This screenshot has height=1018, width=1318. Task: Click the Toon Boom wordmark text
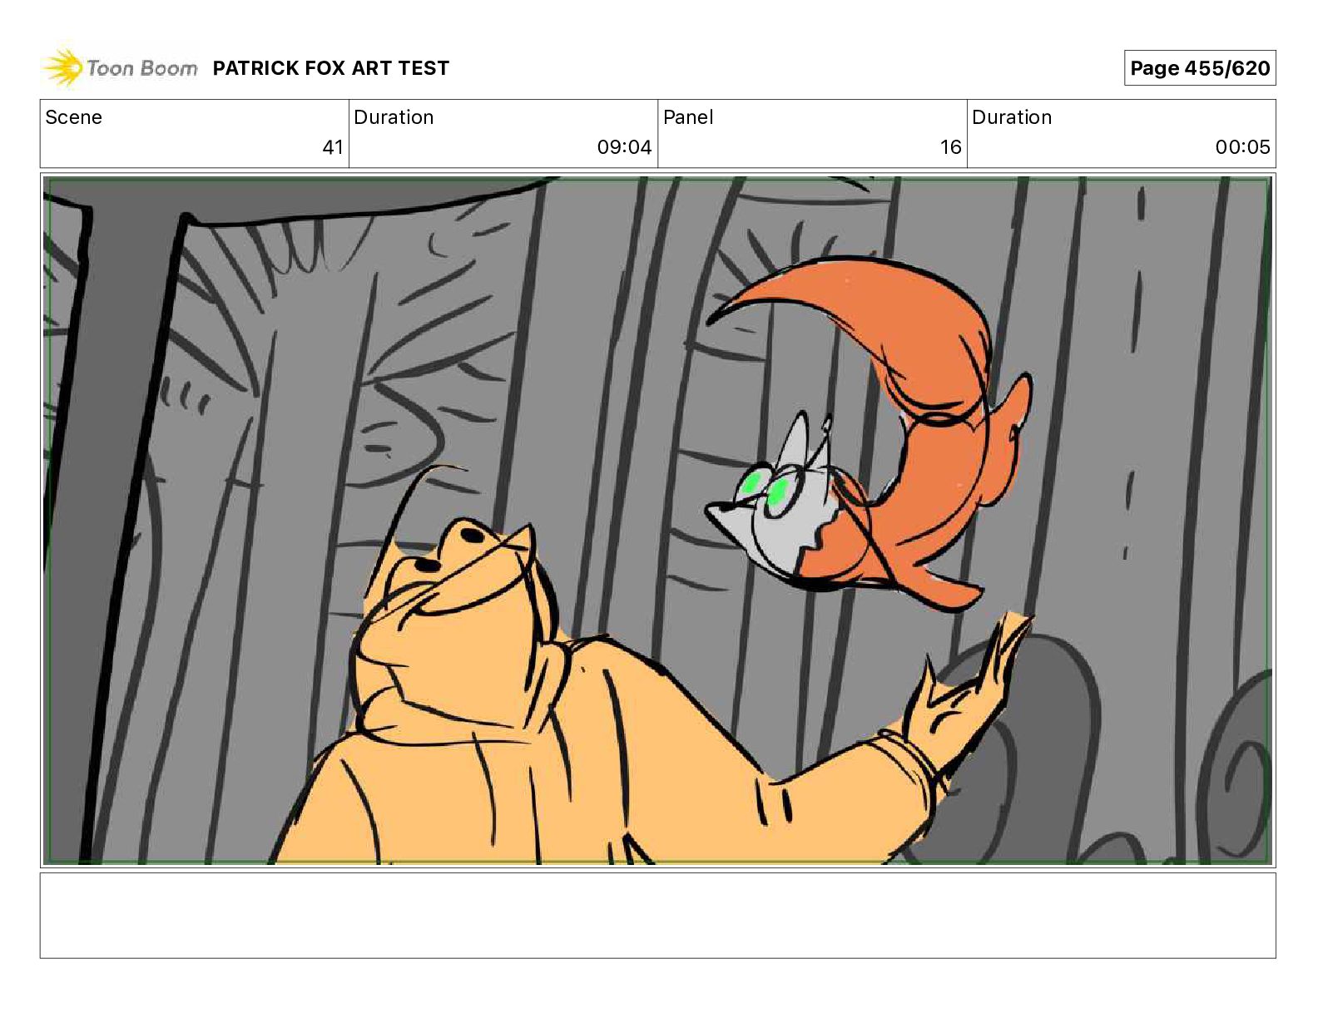141,68
